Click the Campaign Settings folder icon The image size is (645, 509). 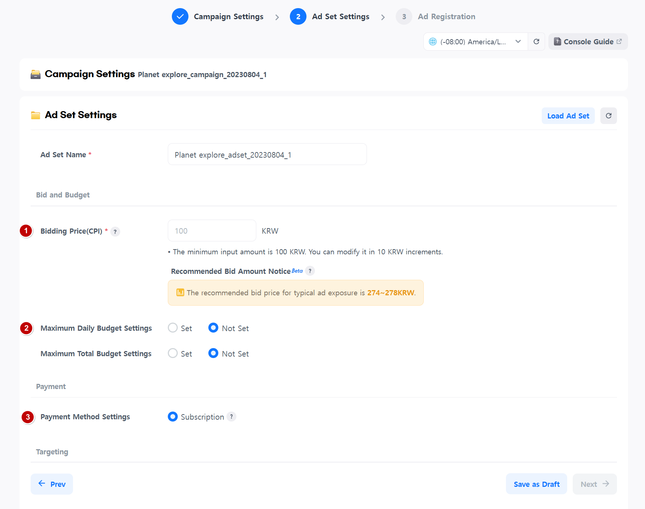coord(35,75)
